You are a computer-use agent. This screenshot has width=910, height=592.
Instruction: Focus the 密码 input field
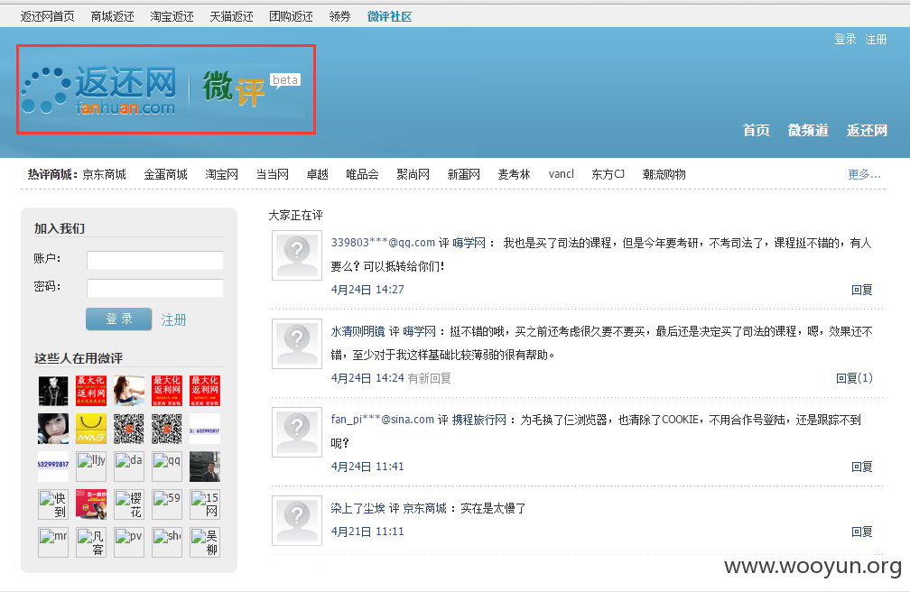(155, 288)
